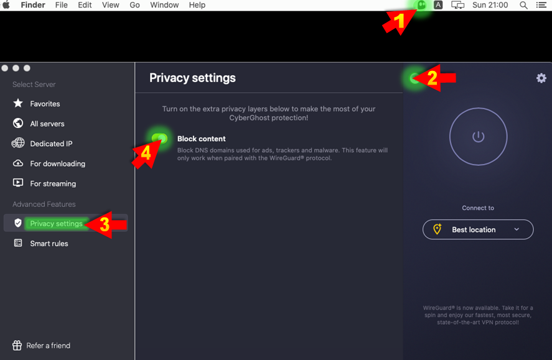
Task: Select the All servers globe icon
Action: [18, 123]
